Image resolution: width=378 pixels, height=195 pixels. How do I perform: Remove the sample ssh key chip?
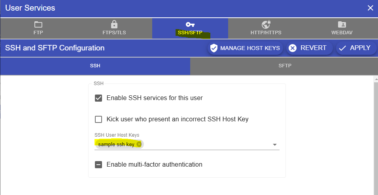coord(139,144)
